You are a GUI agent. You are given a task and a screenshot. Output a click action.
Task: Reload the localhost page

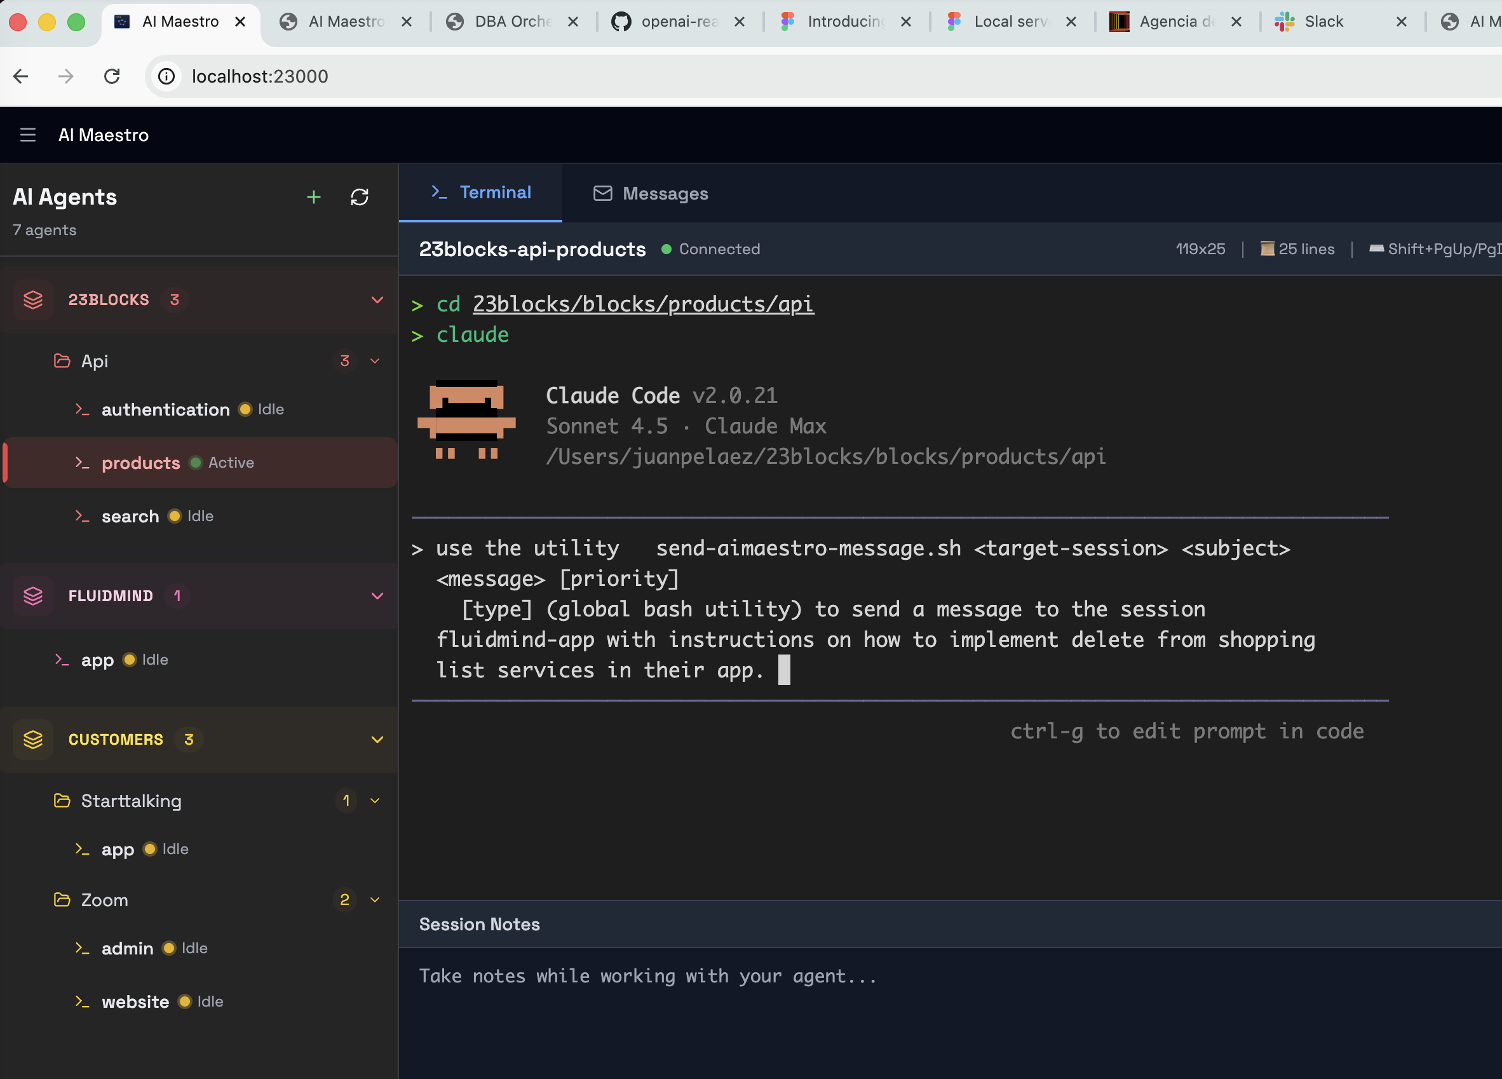[112, 76]
